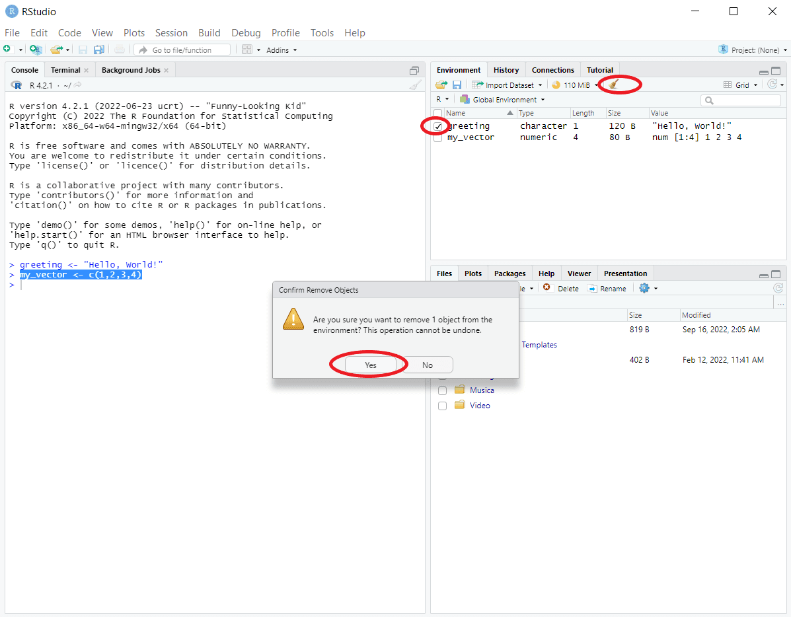Minimize the Files pane

click(x=764, y=275)
